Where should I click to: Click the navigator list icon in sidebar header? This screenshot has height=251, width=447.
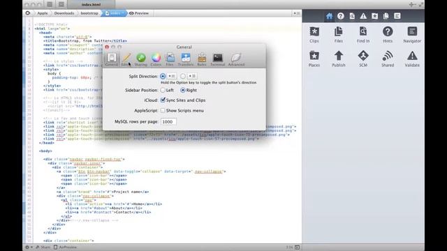click(x=397, y=16)
